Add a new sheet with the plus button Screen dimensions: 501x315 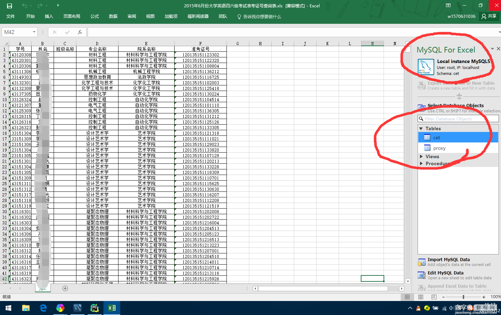click(65, 288)
